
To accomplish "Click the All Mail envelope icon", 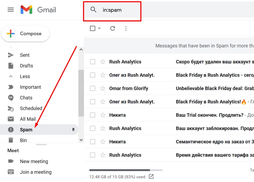I will pos(11,119).
